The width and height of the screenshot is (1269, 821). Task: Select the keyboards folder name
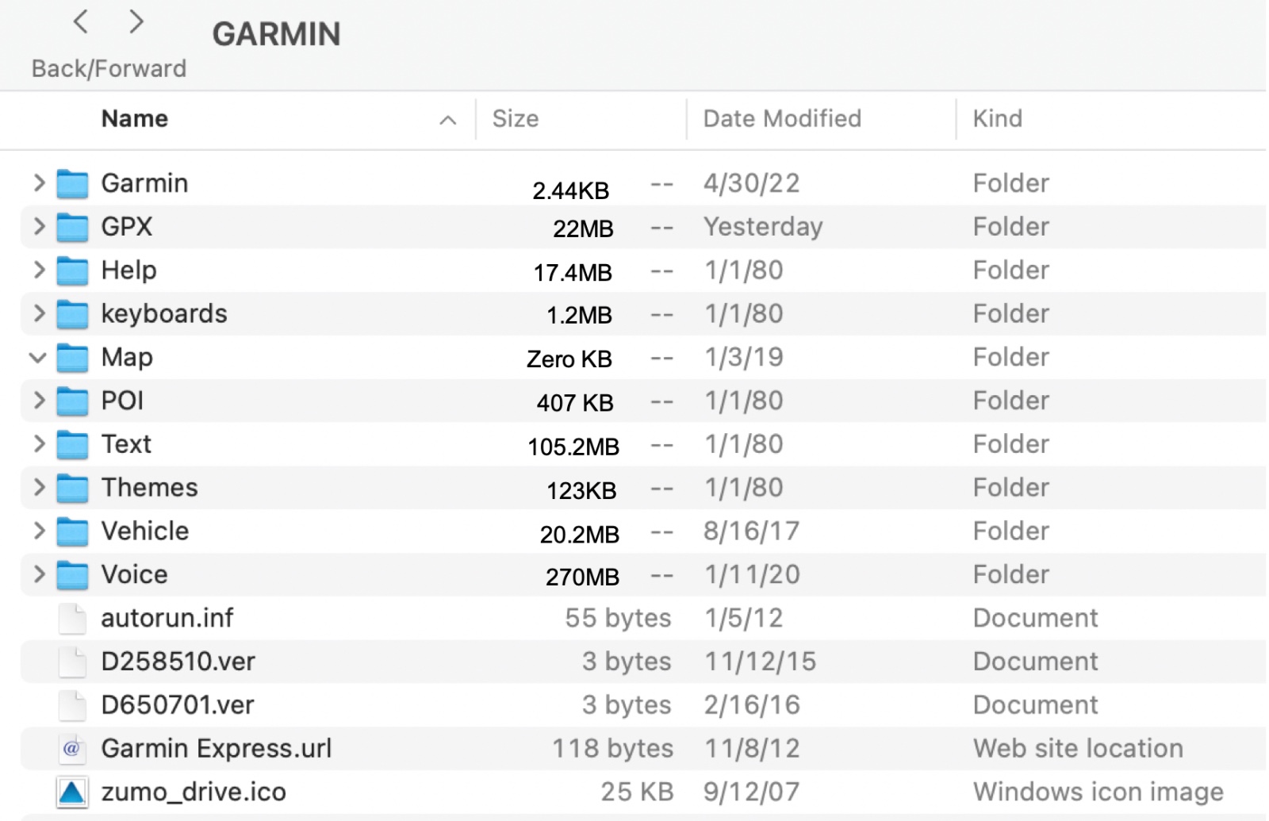coord(164,314)
